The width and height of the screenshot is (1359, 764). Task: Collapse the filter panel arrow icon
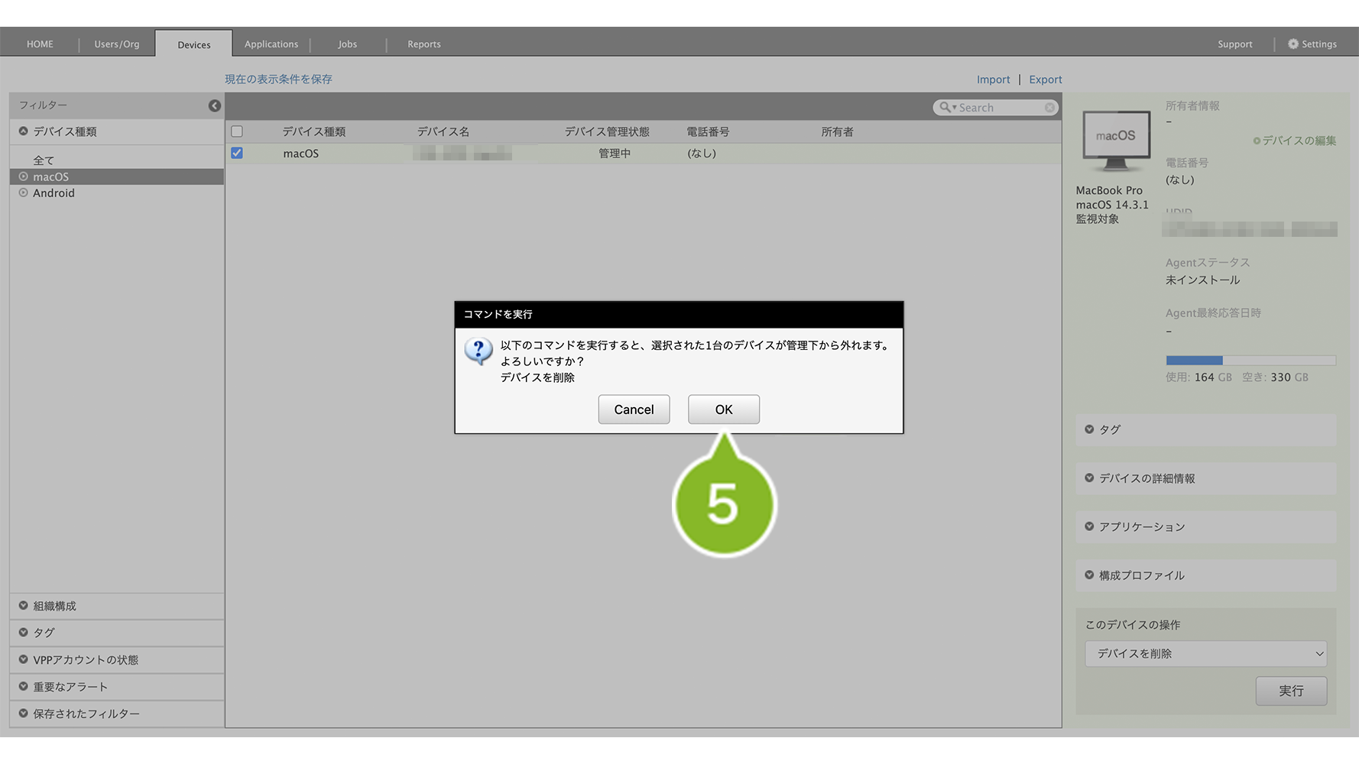pos(215,105)
